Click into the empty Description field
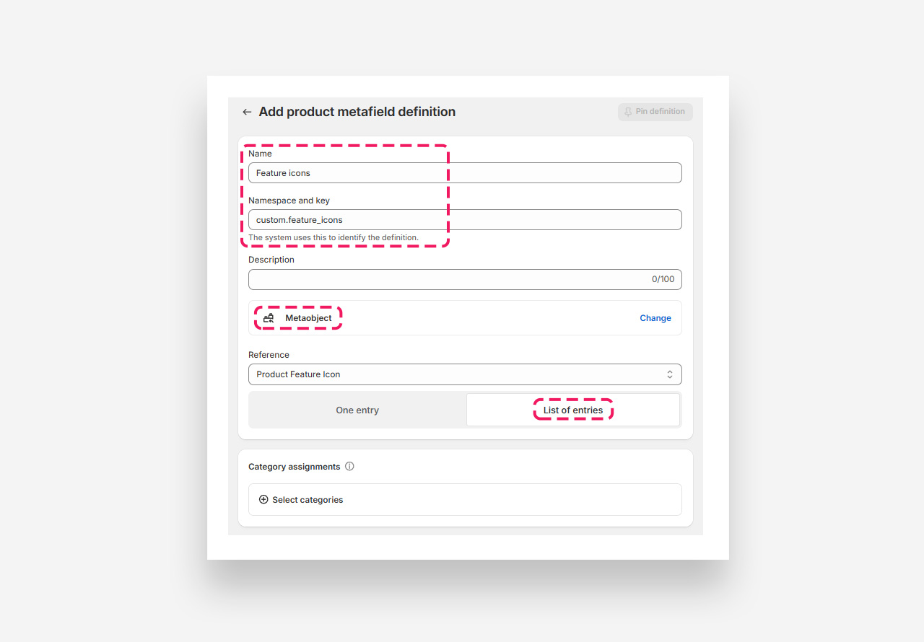 pyautogui.click(x=448, y=280)
